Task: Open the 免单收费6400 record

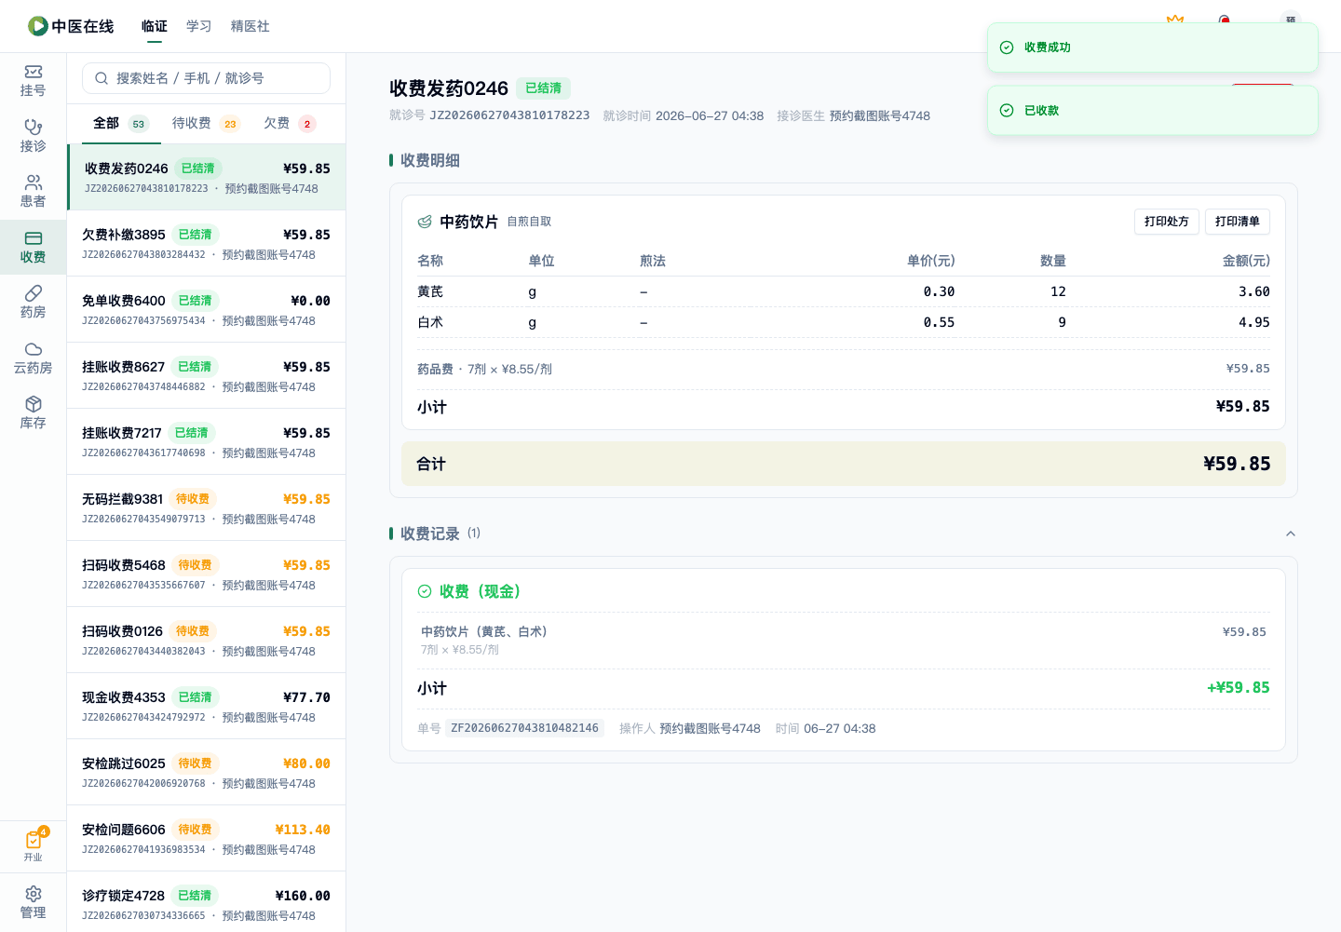Action: pyautogui.click(x=207, y=309)
